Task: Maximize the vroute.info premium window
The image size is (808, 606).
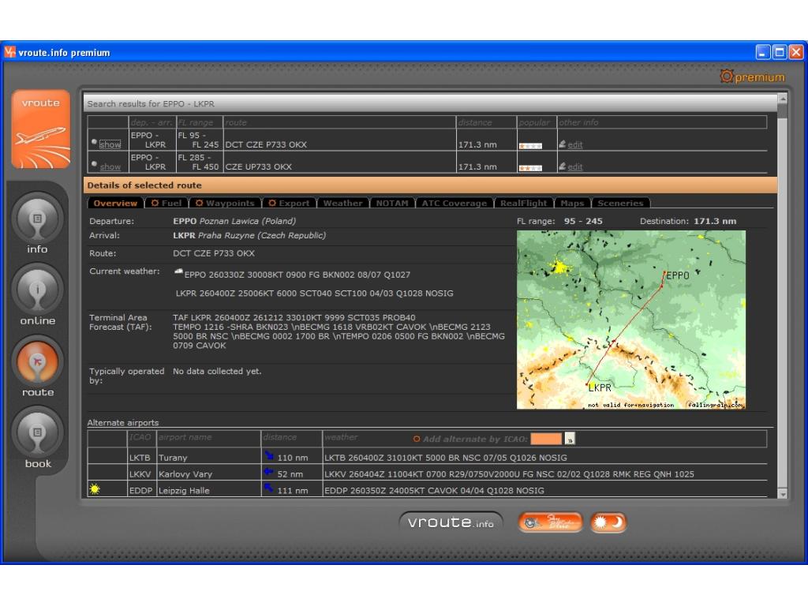Action: click(780, 52)
